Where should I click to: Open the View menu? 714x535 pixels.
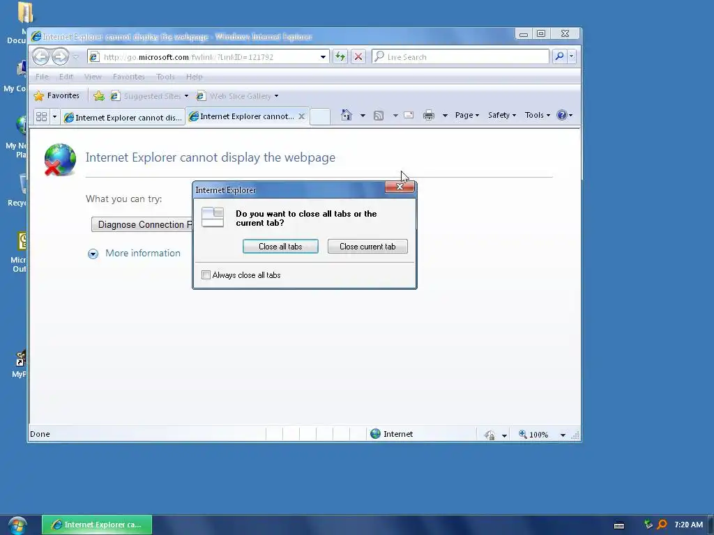(93, 77)
